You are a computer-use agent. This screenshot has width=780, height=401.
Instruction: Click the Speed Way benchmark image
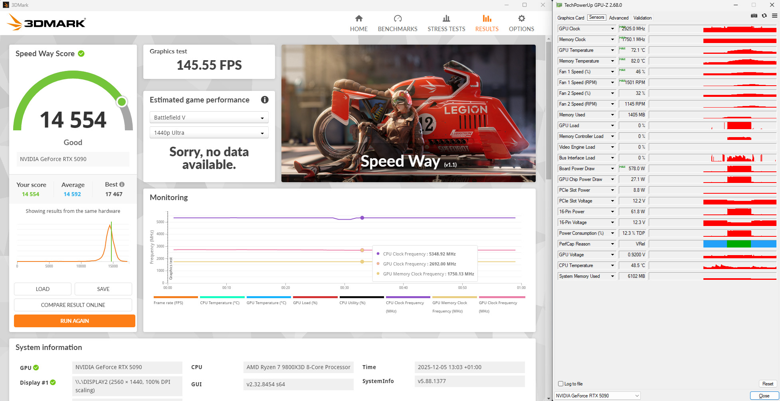(x=408, y=114)
